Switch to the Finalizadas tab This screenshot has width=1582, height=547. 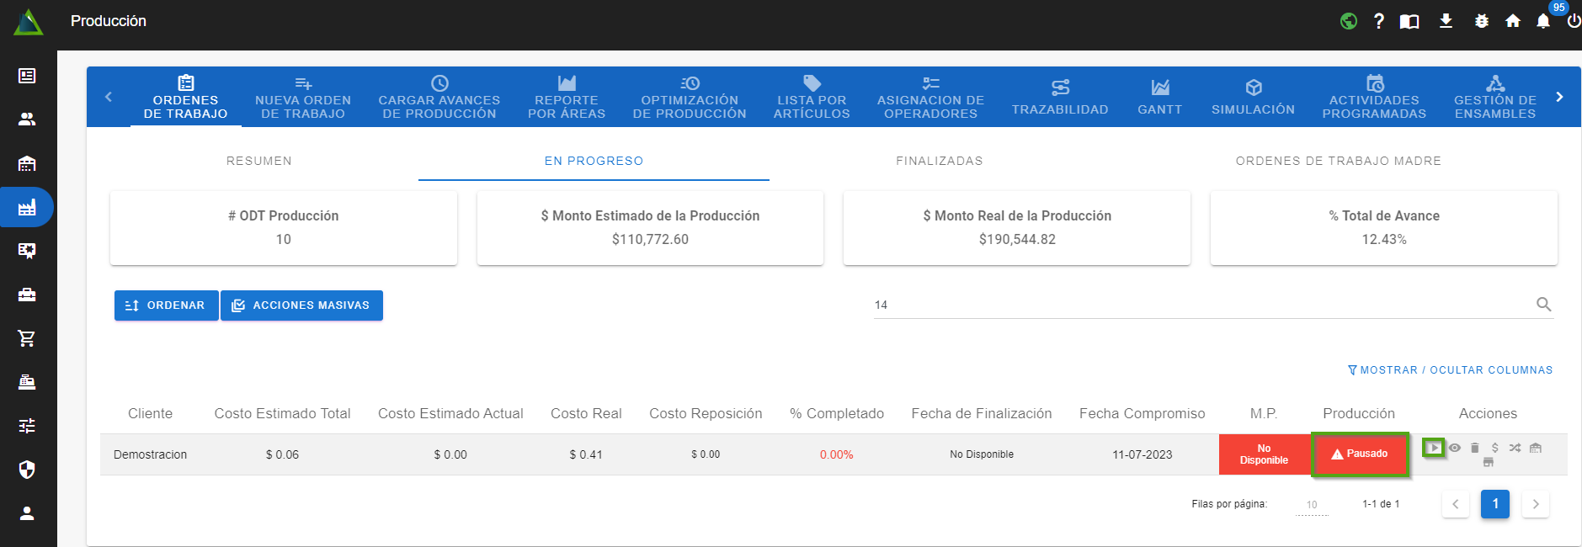(939, 161)
